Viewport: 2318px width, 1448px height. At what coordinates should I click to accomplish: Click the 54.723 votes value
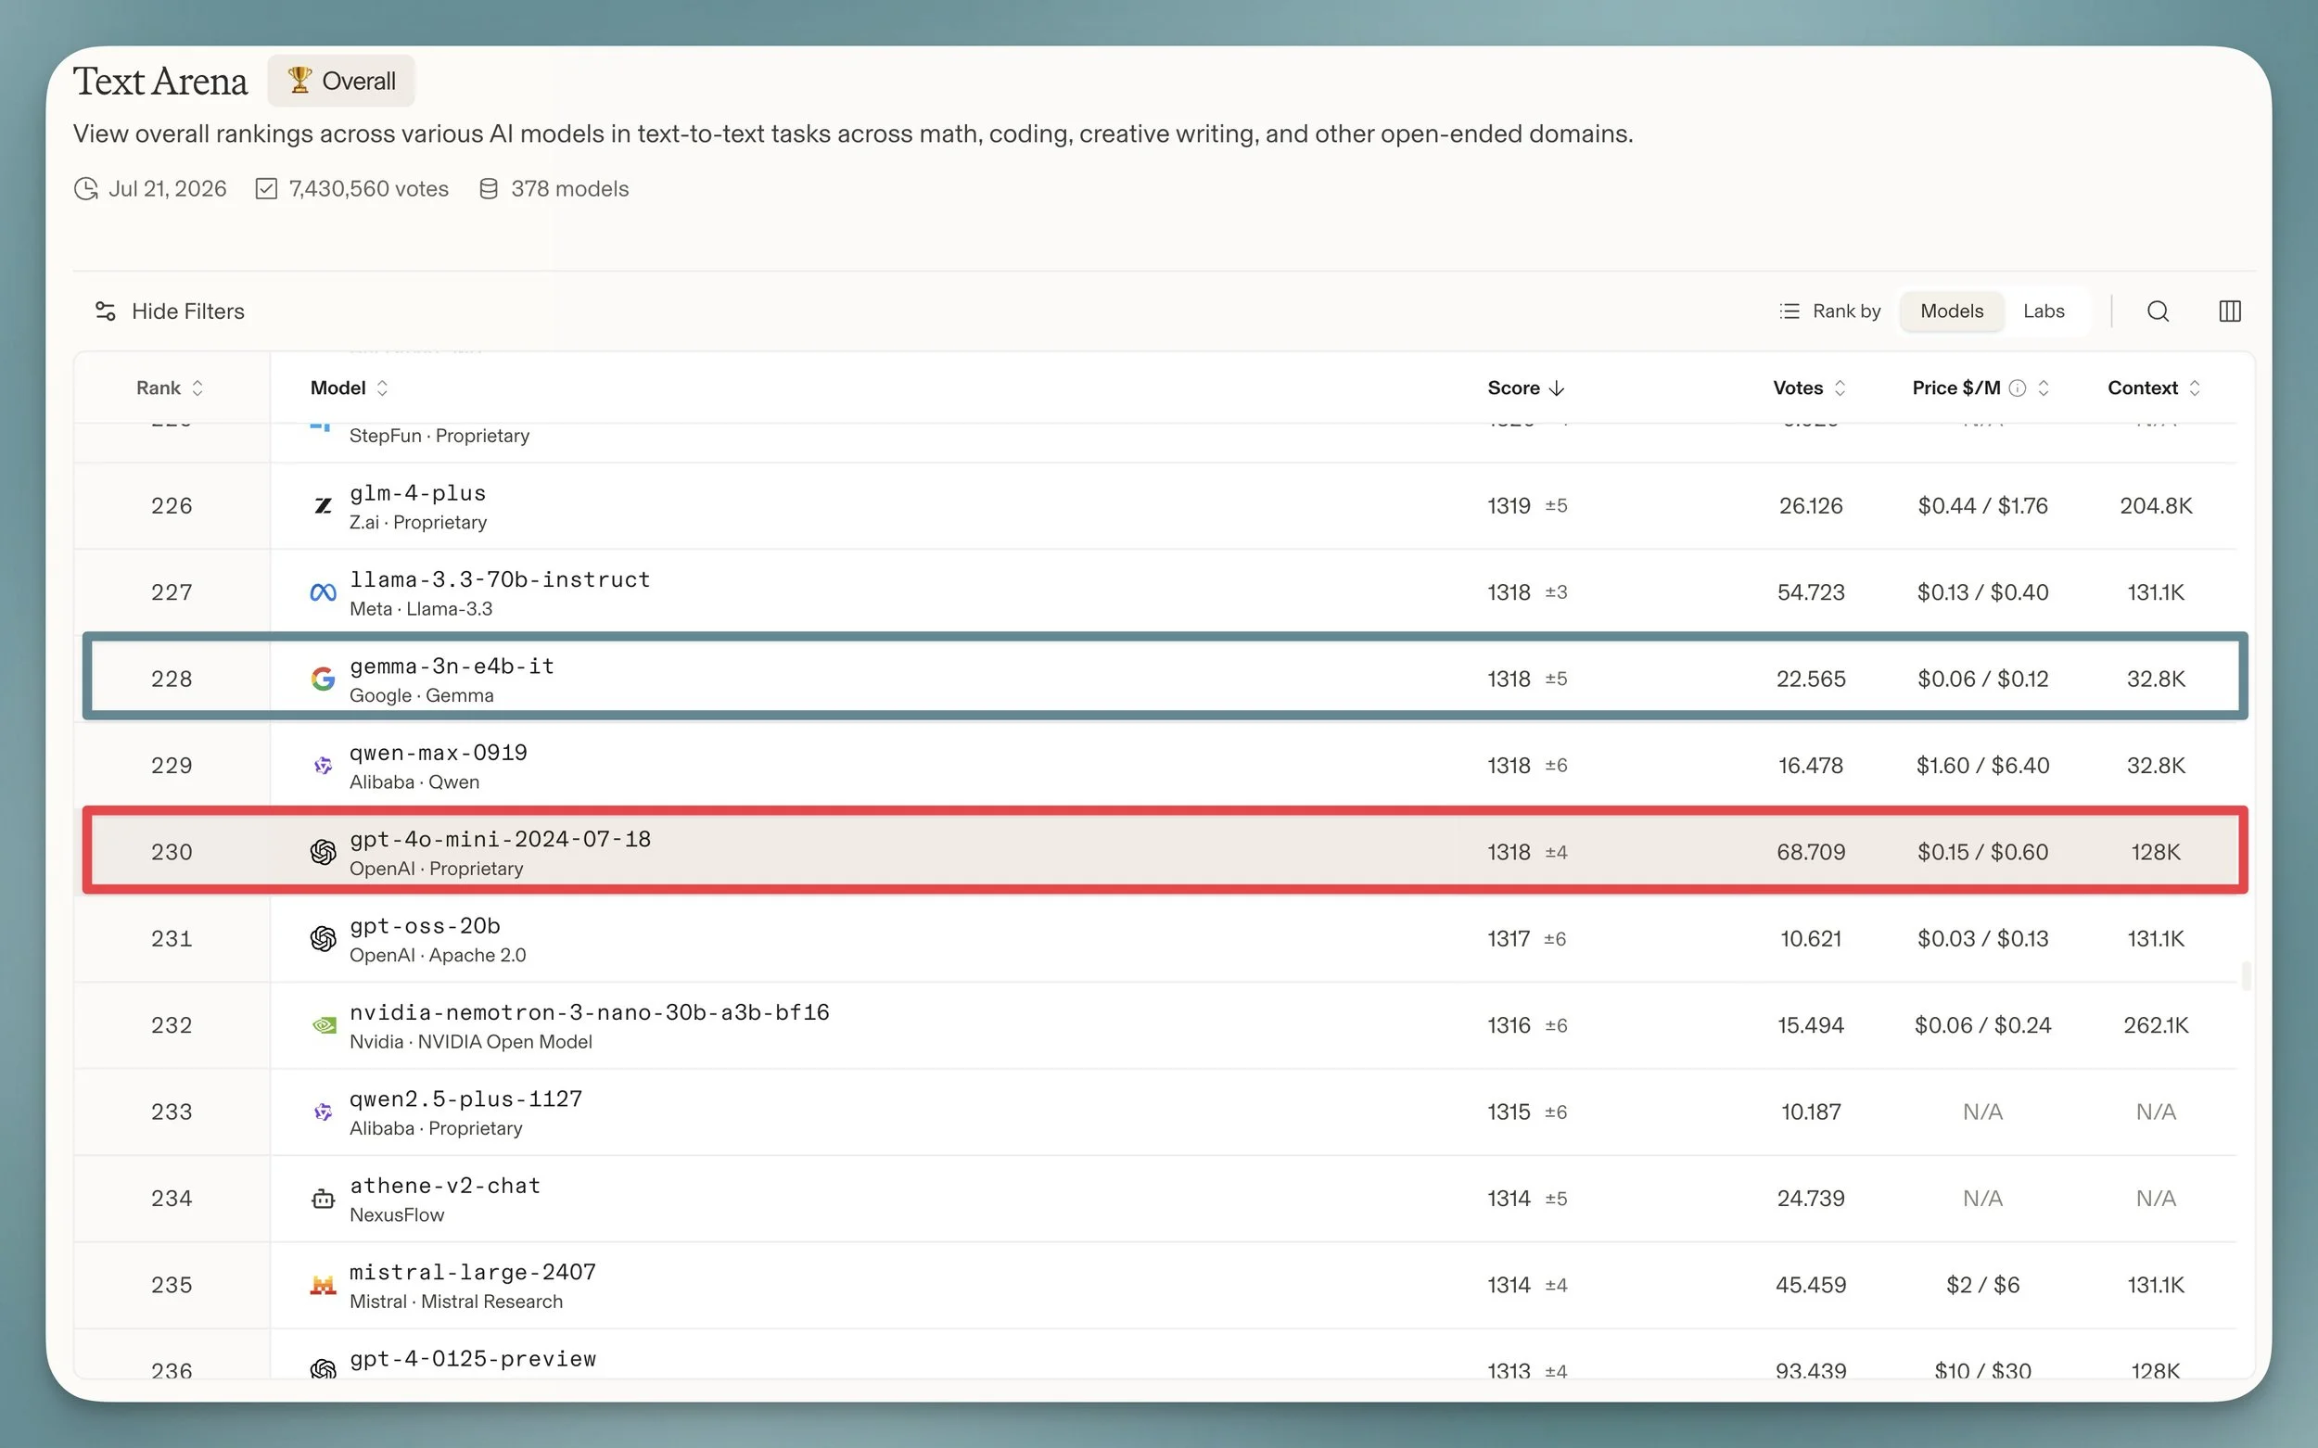click(1810, 592)
